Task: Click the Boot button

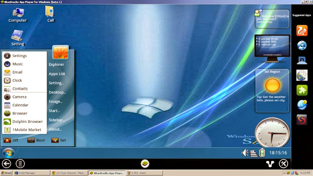Action: [36, 140]
